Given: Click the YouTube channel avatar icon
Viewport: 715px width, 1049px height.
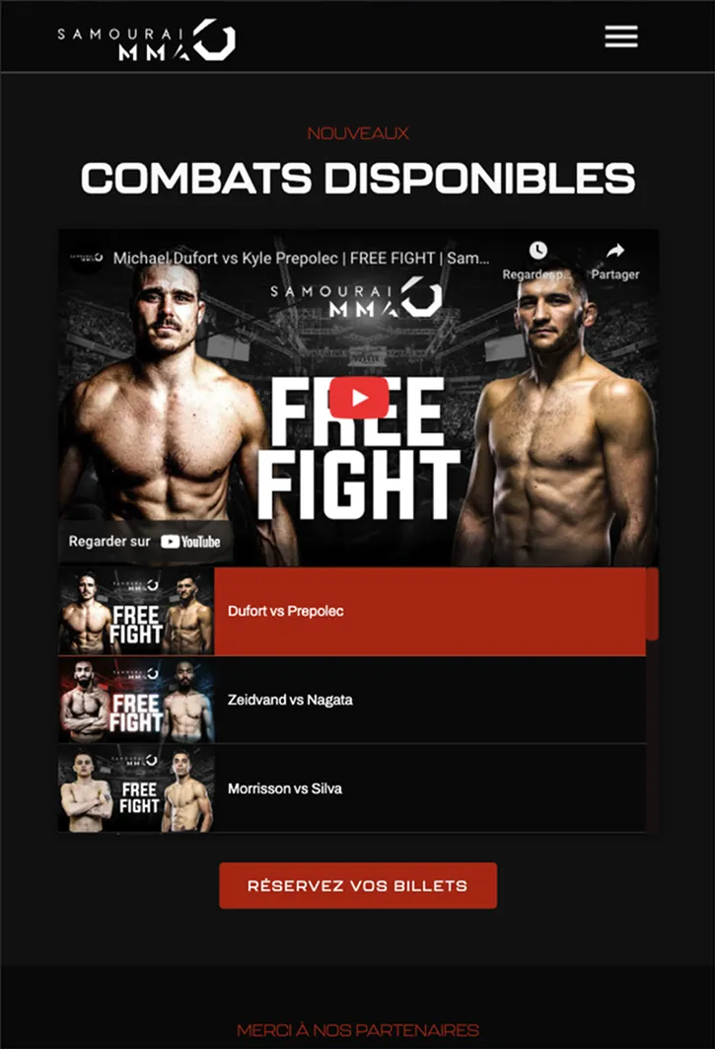Looking at the screenshot, I should click(x=88, y=258).
